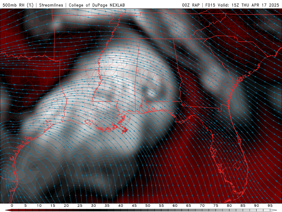The height and width of the screenshot is (212, 282).
Task: Click the colorbar label "30"
Action: tap(93, 206)
